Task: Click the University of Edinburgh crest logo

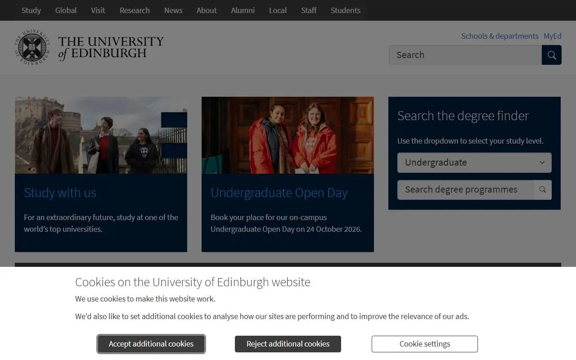Action: [x=32, y=47]
